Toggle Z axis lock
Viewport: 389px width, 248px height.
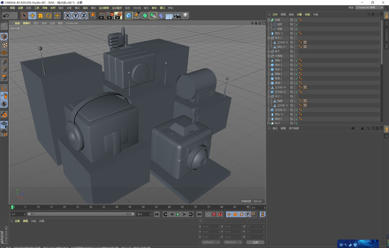(84, 16)
